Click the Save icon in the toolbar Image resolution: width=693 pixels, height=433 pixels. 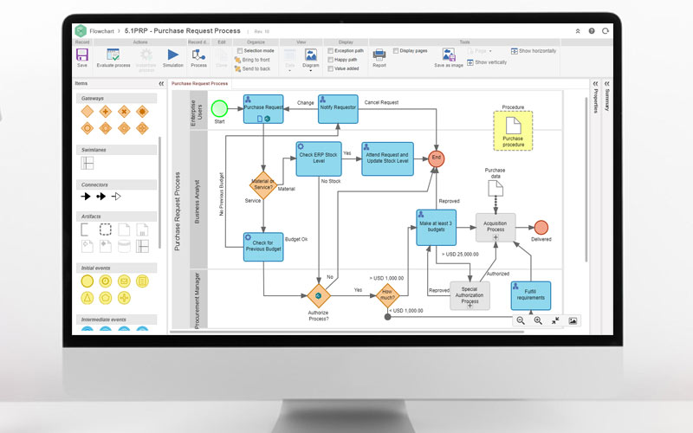pos(82,55)
